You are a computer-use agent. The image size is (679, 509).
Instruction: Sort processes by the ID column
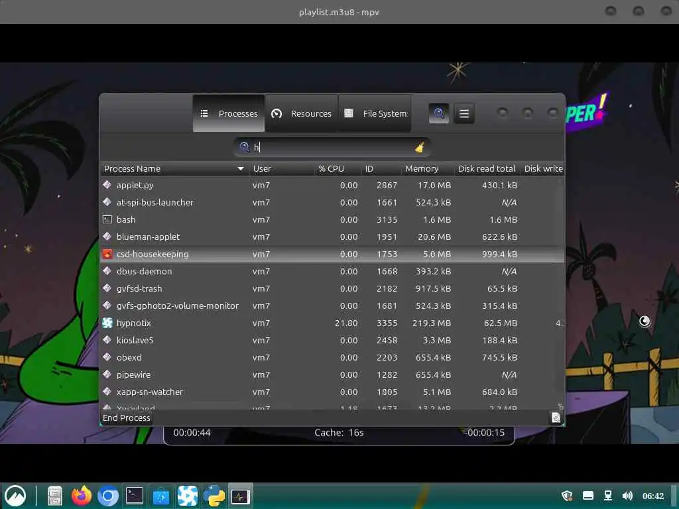click(x=380, y=169)
